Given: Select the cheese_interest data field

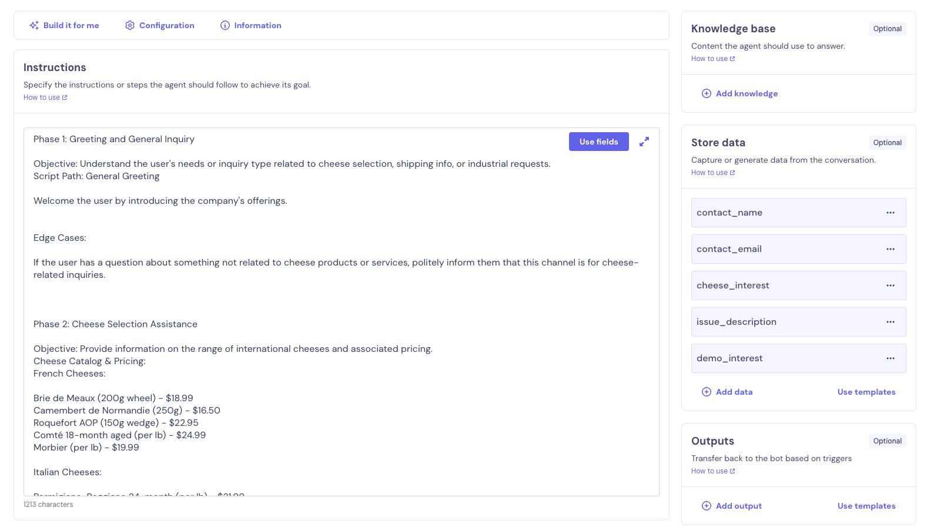Looking at the screenshot, I should (x=798, y=285).
